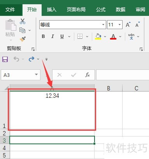Open the font name 等线 dropdown

tap(103, 24)
